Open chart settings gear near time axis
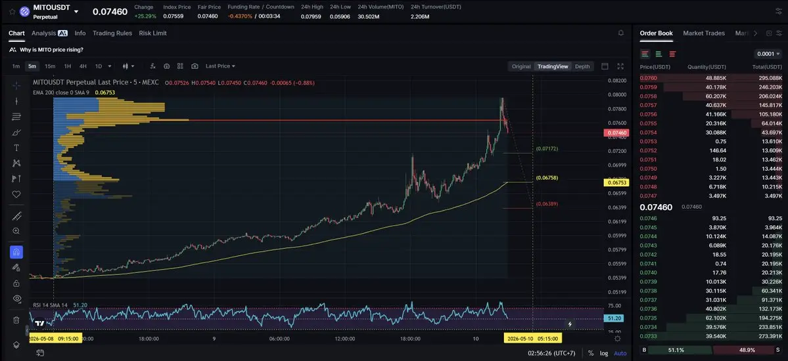The width and height of the screenshot is (788, 361). pos(617,339)
